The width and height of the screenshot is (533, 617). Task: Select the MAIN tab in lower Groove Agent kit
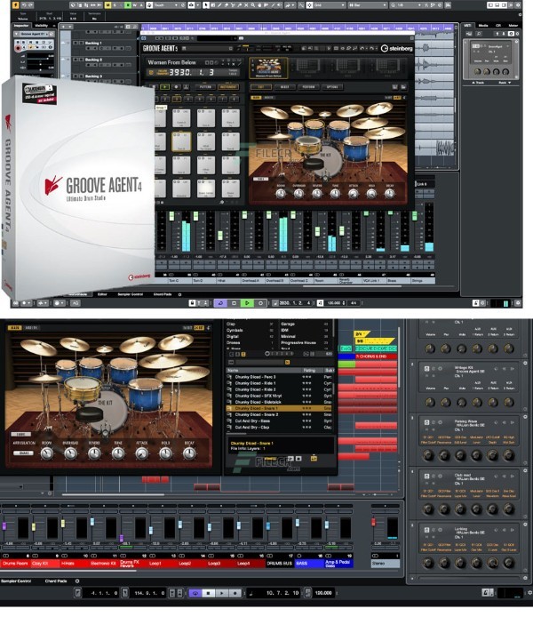[x=15, y=327]
